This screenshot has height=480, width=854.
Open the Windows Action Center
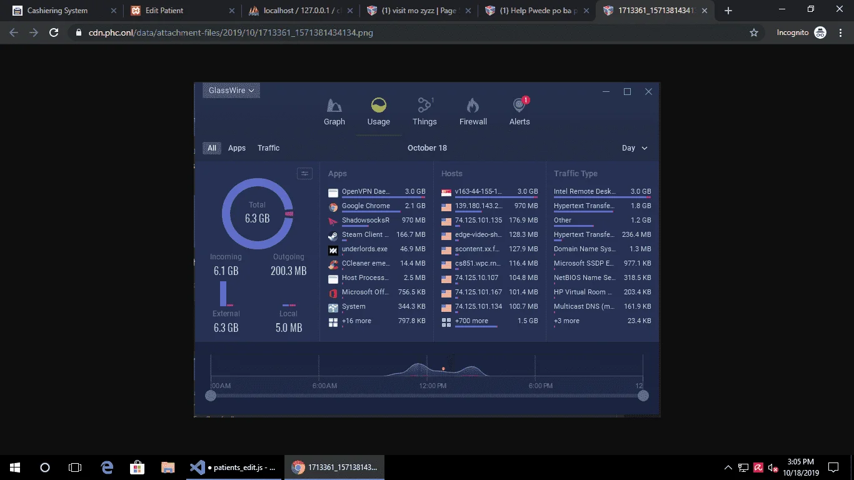tap(833, 467)
